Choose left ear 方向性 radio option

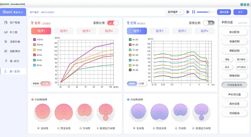click(x=176, y=128)
